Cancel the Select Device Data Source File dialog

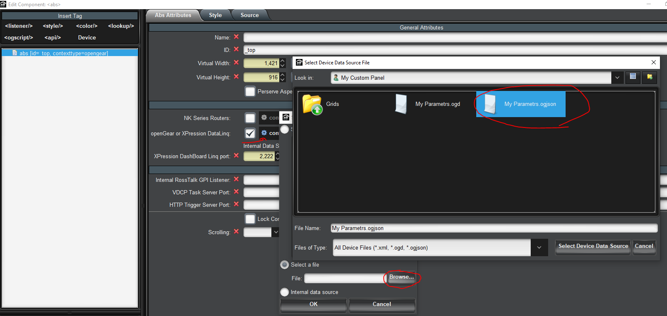pyautogui.click(x=644, y=247)
